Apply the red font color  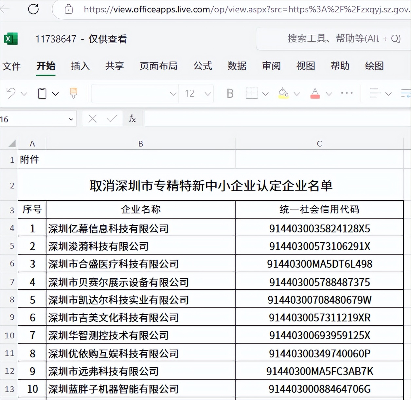pos(315,93)
